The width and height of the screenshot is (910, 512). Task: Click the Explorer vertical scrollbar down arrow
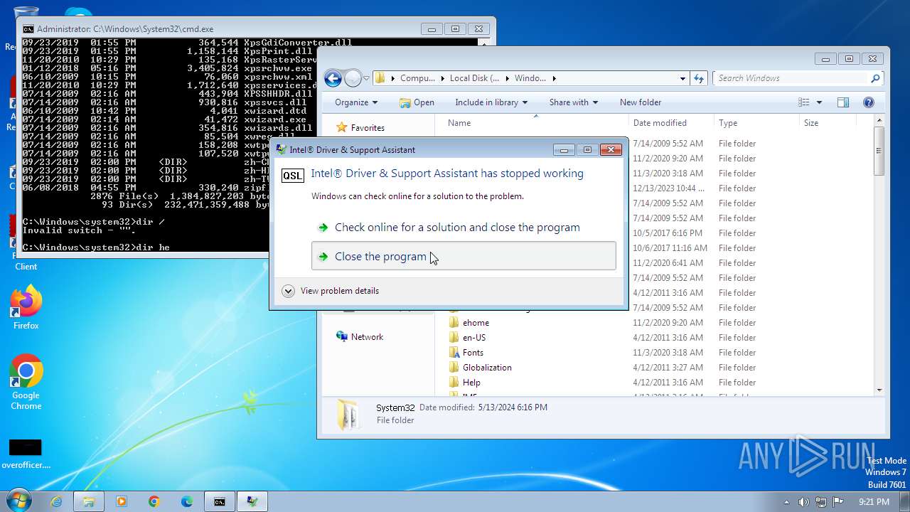pos(879,390)
